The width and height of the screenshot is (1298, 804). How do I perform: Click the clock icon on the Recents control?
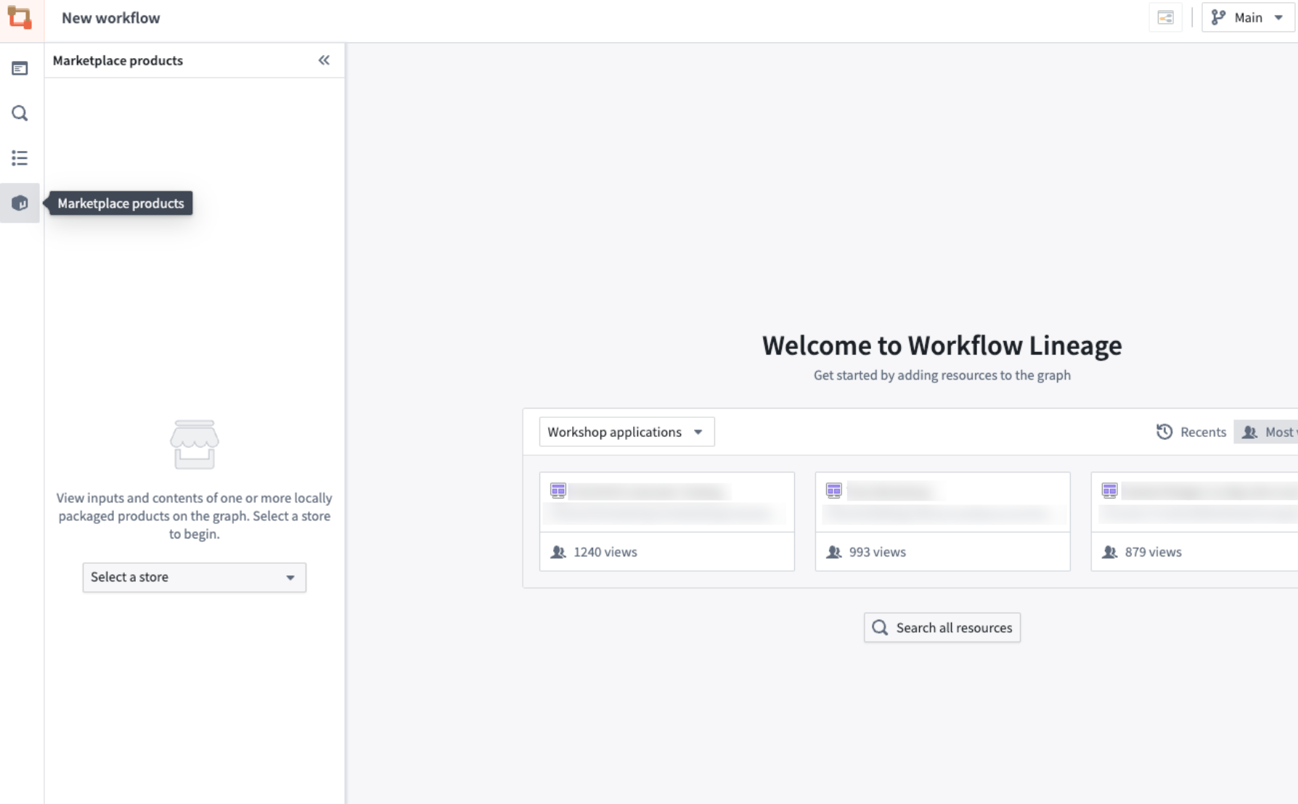[1164, 432]
